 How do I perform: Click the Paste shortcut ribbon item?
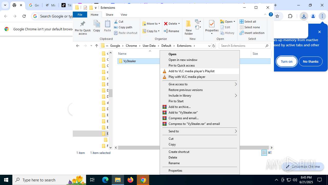point(126,33)
